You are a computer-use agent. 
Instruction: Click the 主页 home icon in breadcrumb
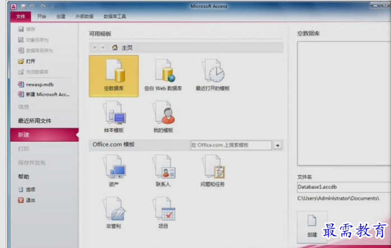tap(115, 47)
